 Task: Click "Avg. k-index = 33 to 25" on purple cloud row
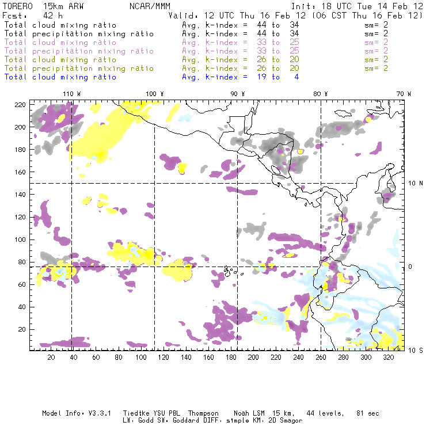coord(241,43)
